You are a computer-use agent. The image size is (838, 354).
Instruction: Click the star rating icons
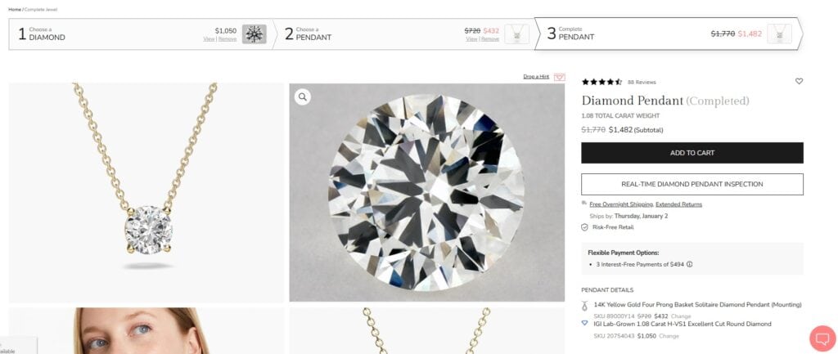coord(601,82)
